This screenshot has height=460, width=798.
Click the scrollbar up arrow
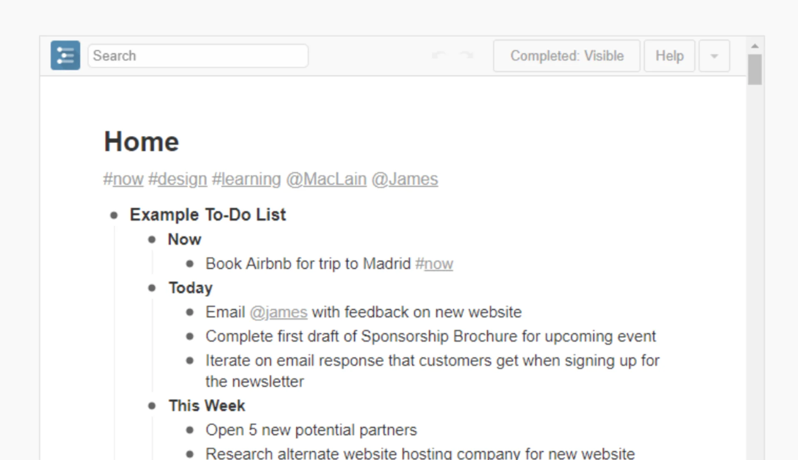click(754, 45)
